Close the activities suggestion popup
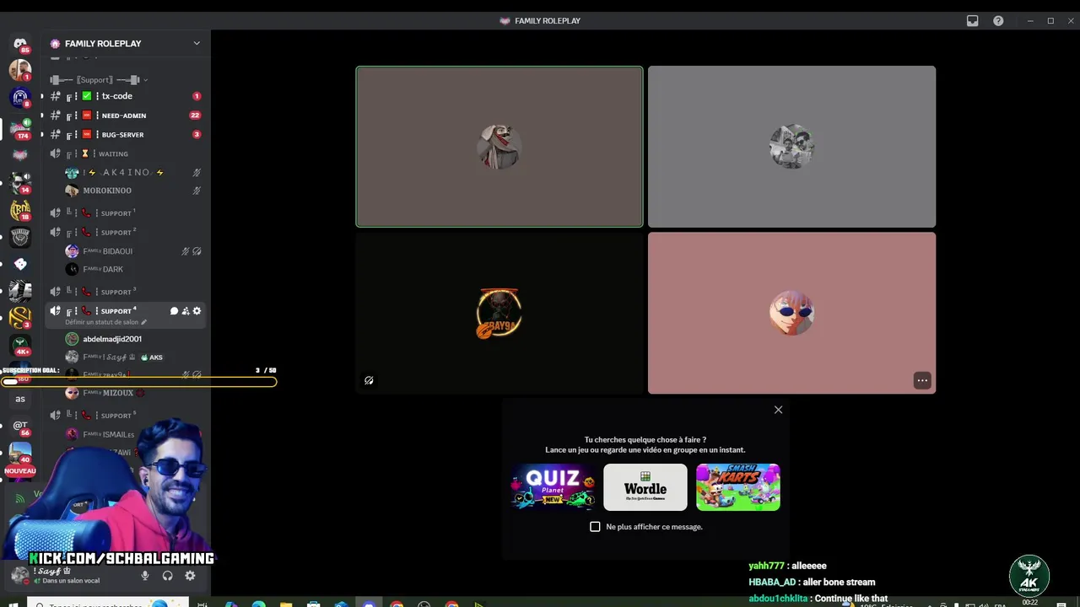Viewport: 1080px width, 607px height. 778,410
